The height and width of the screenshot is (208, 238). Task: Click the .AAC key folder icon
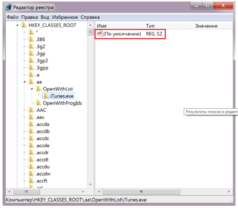(x=31, y=110)
